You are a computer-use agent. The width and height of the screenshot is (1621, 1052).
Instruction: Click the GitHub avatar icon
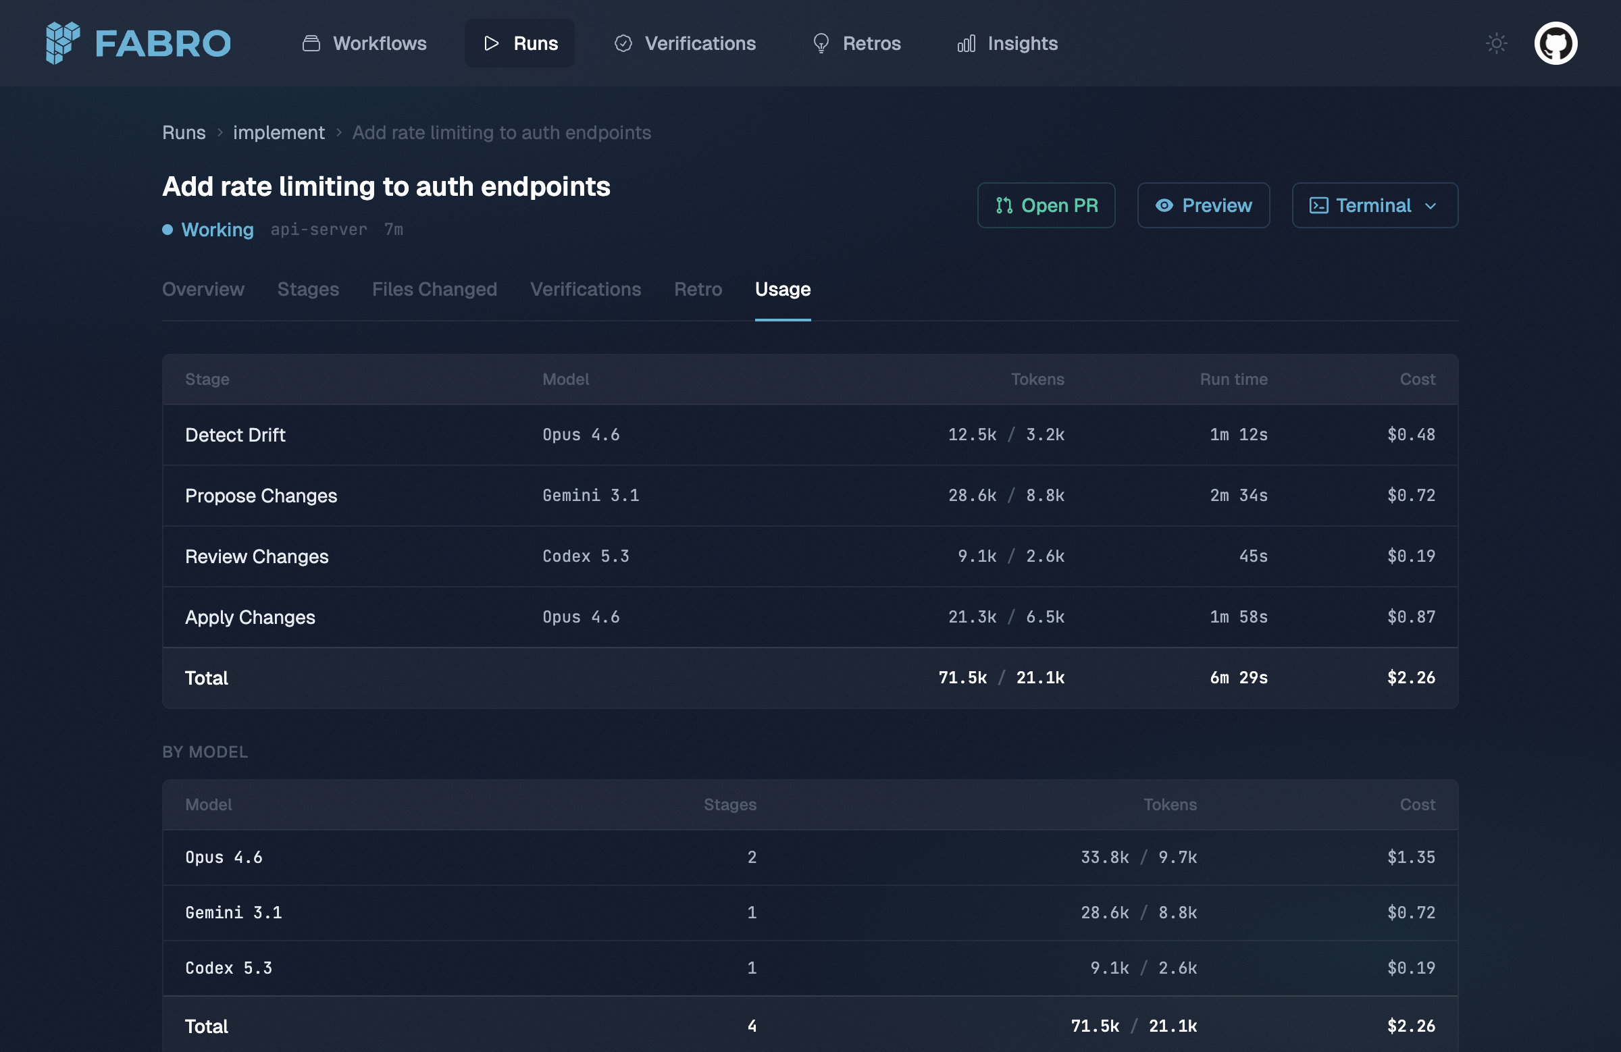click(1556, 43)
